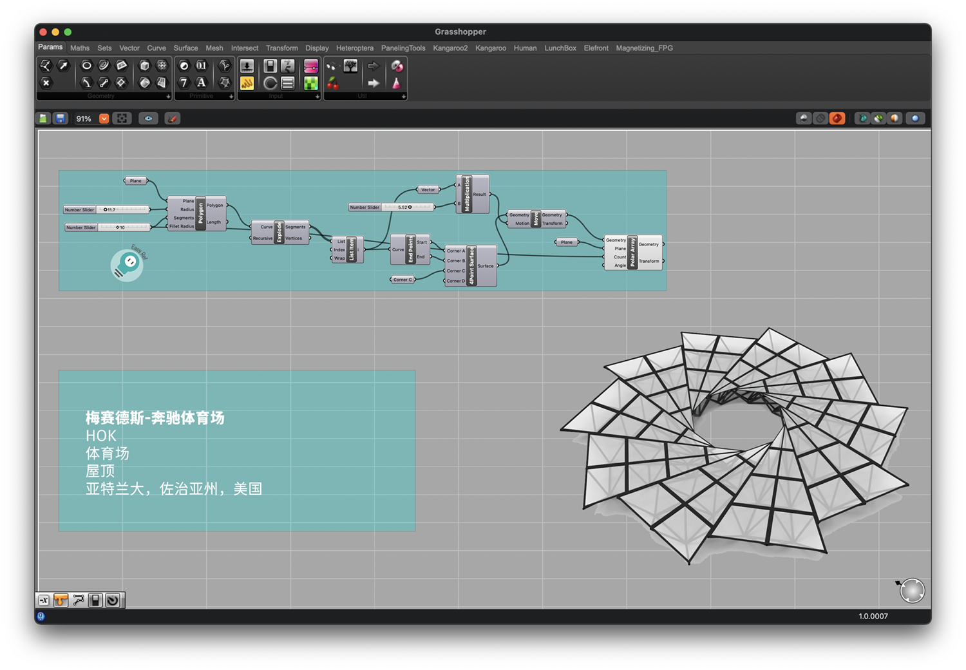Click the 4Point Surface component
This screenshot has width=966, height=670.
tap(471, 265)
